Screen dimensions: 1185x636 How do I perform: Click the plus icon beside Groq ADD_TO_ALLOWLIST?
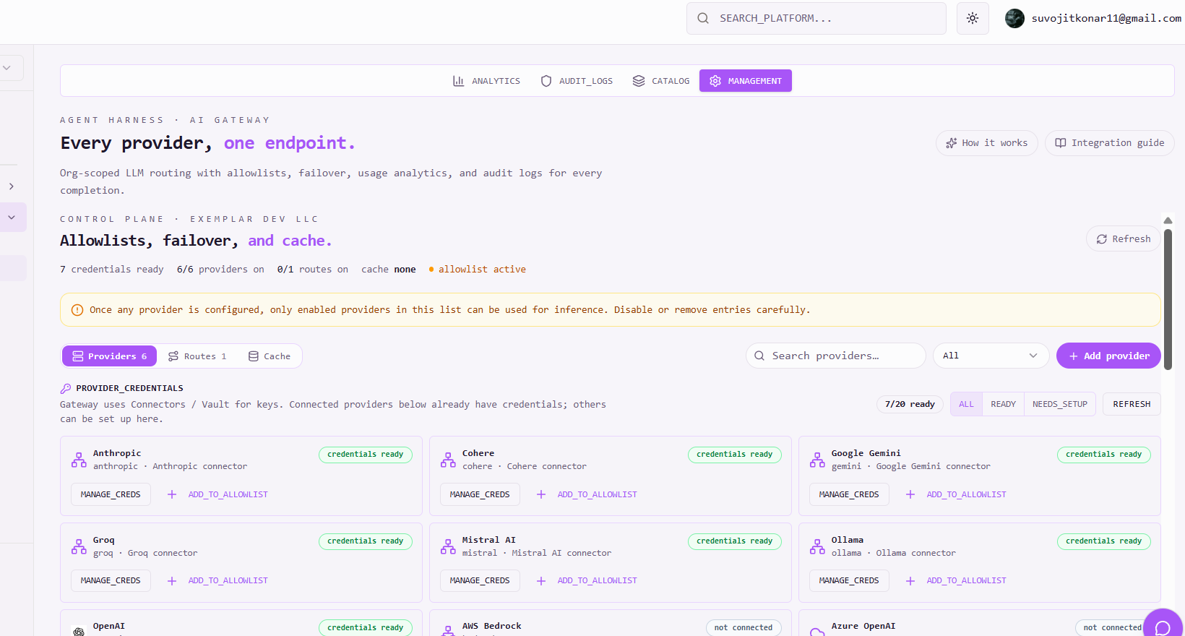(172, 581)
